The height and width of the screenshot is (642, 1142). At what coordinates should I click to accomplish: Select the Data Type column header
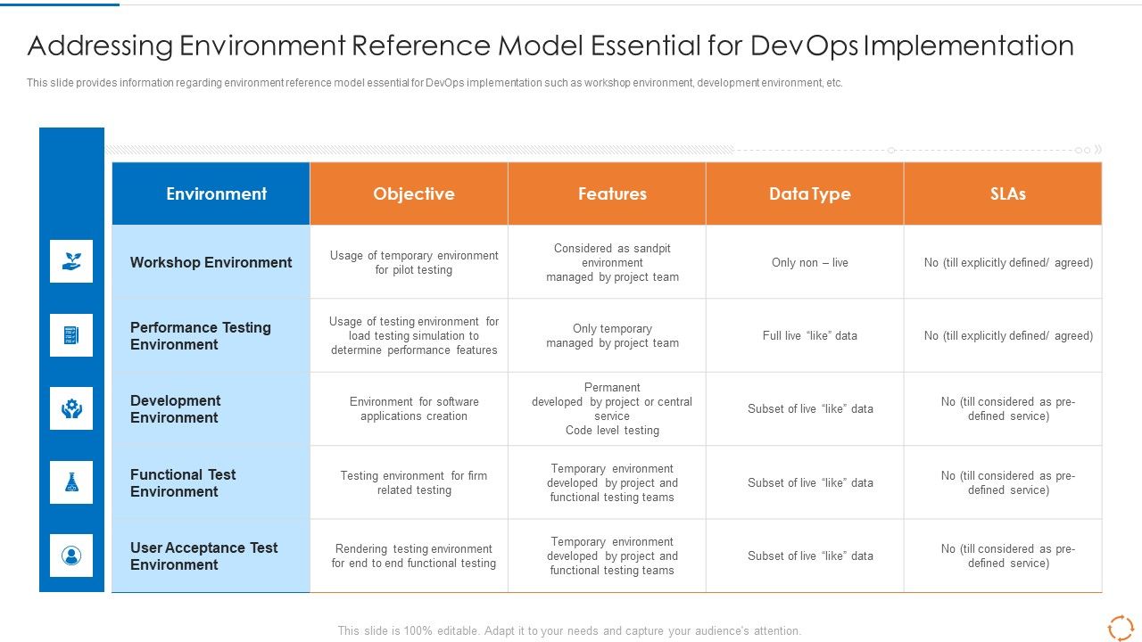point(805,193)
